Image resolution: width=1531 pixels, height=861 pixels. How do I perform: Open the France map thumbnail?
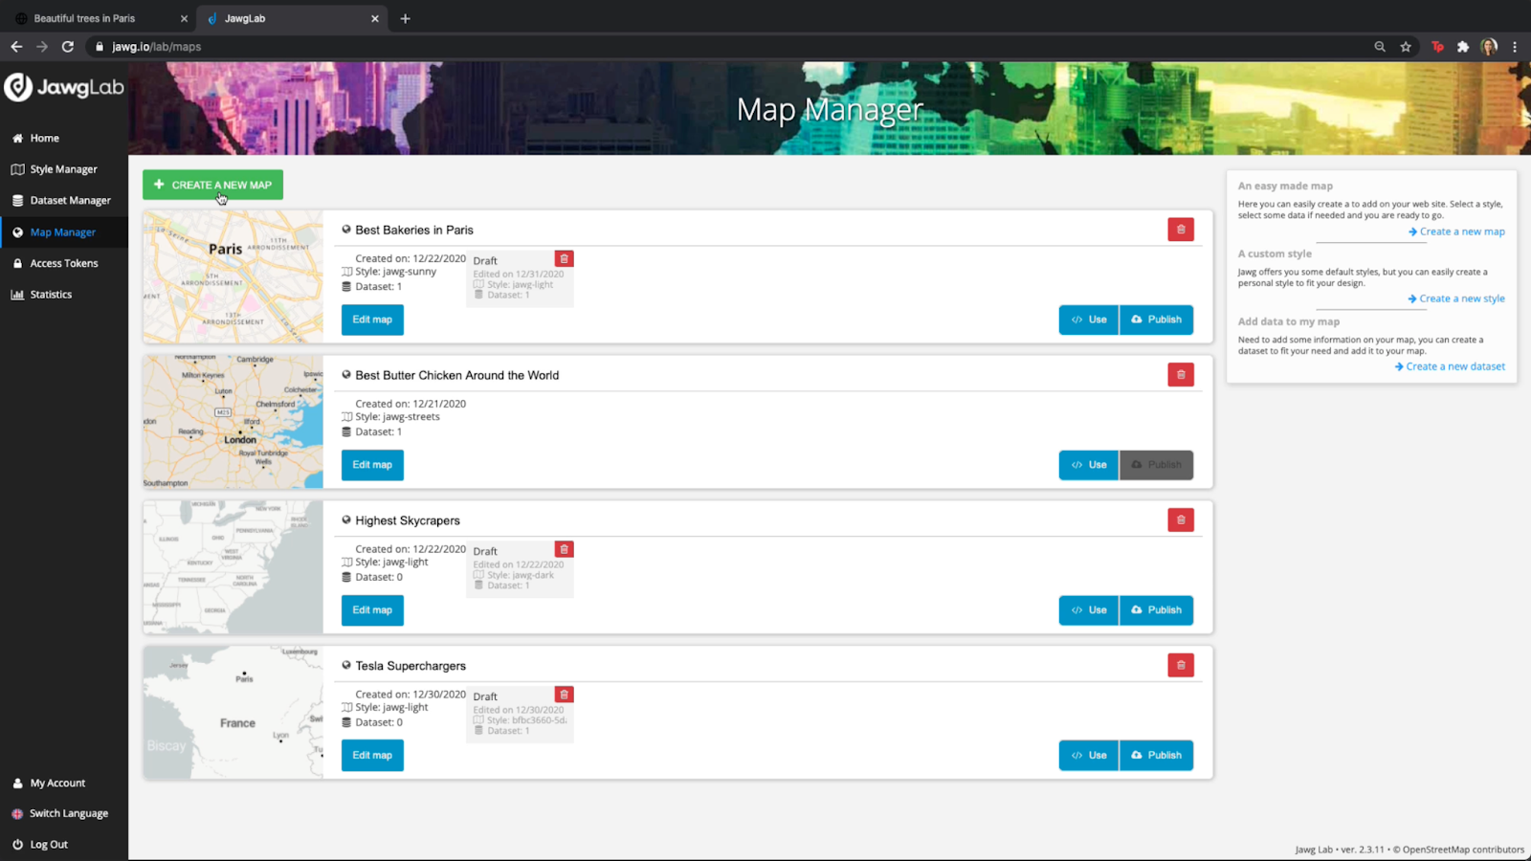click(x=233, y=713)
